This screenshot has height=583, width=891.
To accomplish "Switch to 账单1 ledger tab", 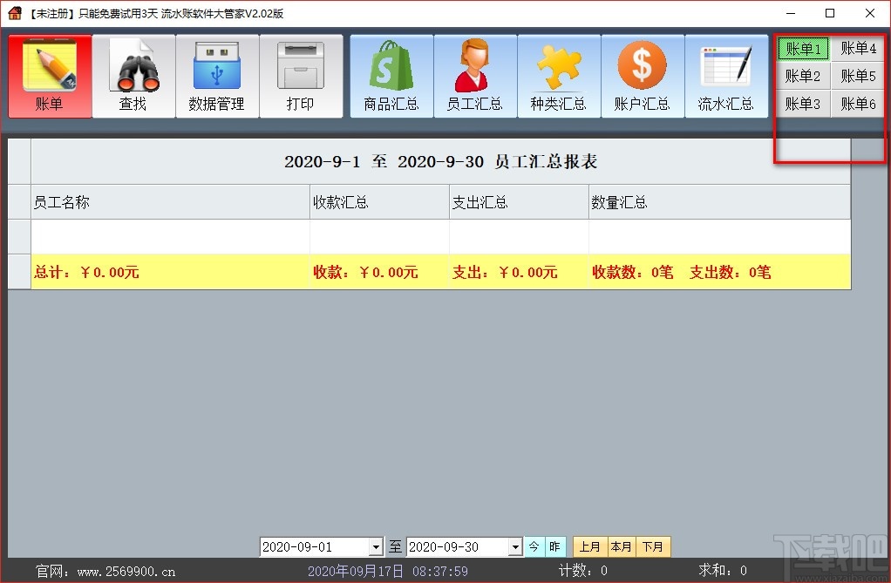I will pos(802,49).
